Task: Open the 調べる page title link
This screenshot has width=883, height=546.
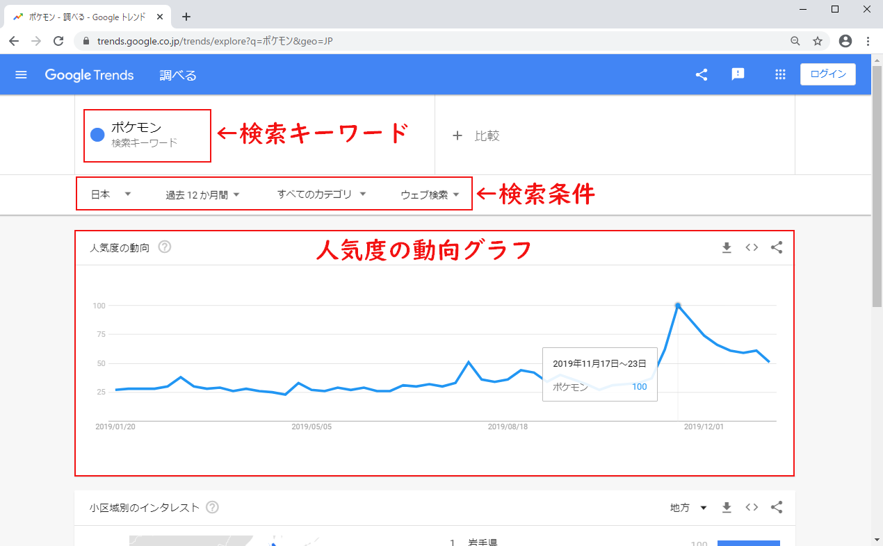Action: (178, 75)
